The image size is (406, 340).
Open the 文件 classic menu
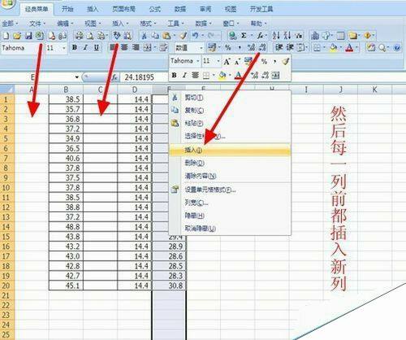pyautogui.click(x=37, y=24)
